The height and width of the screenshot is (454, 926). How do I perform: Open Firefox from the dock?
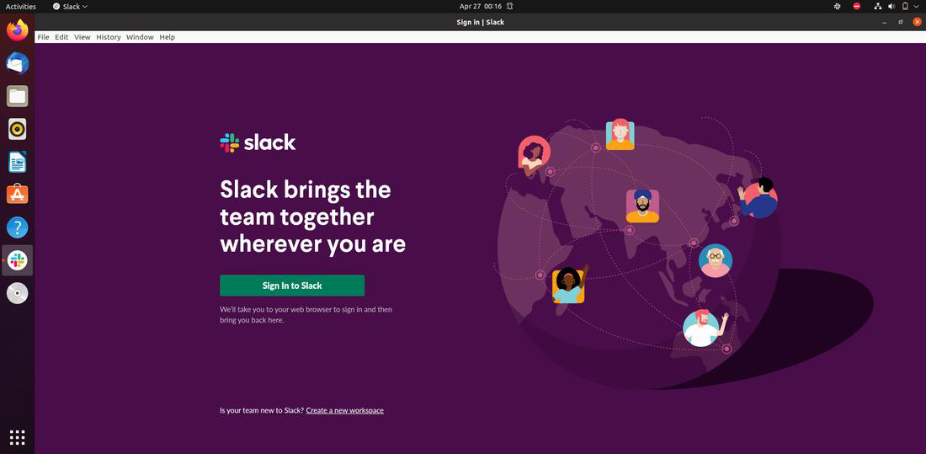[x=17, y=29]
